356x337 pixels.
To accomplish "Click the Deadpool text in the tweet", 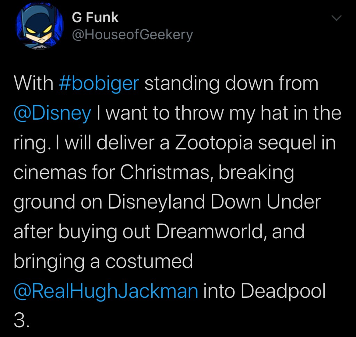I will point(283,291).
